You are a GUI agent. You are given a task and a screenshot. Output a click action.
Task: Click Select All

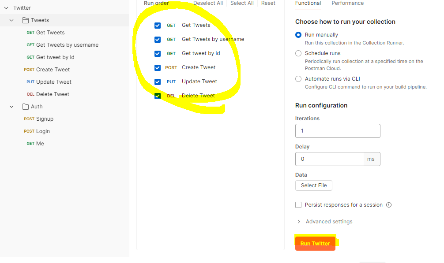point(242,3)
